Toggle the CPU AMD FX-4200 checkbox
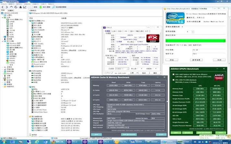The width and height of the screenshot is (231, 144). (173, 80)
